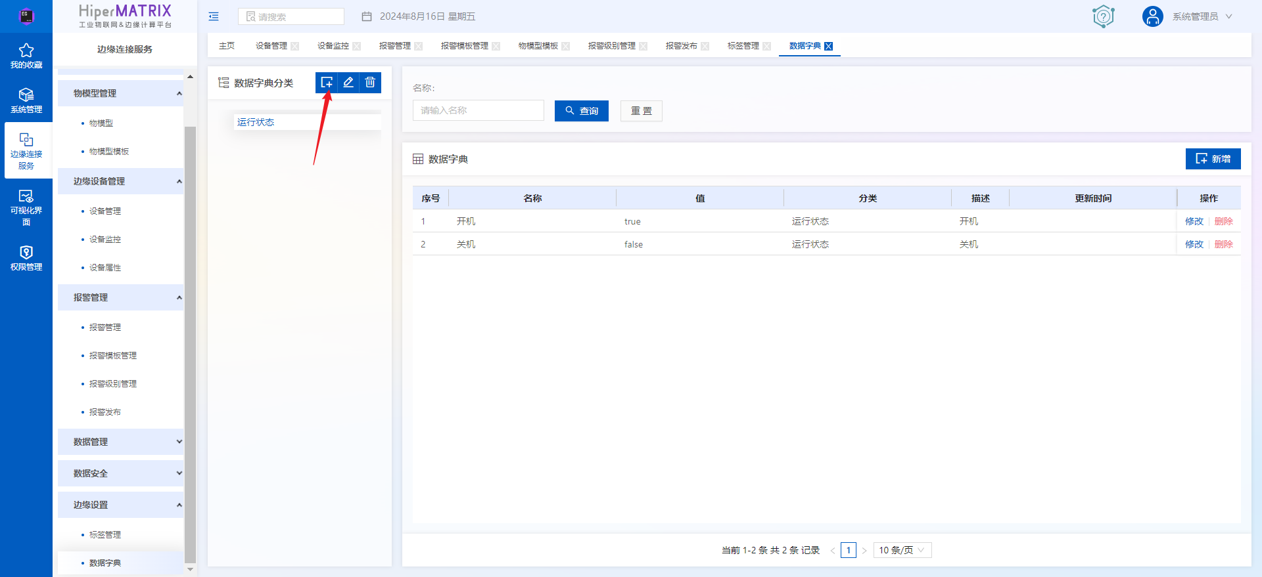Switch to the 设备管理 tab
The height and width of the screenshot is (577, 1262).
[271, 46]
